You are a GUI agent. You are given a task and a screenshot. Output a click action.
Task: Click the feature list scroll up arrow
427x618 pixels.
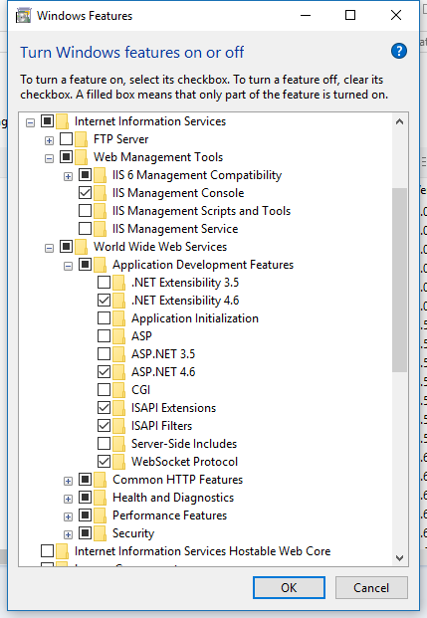coord(399,121)
